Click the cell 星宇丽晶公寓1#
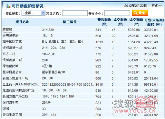 [53, 72]
